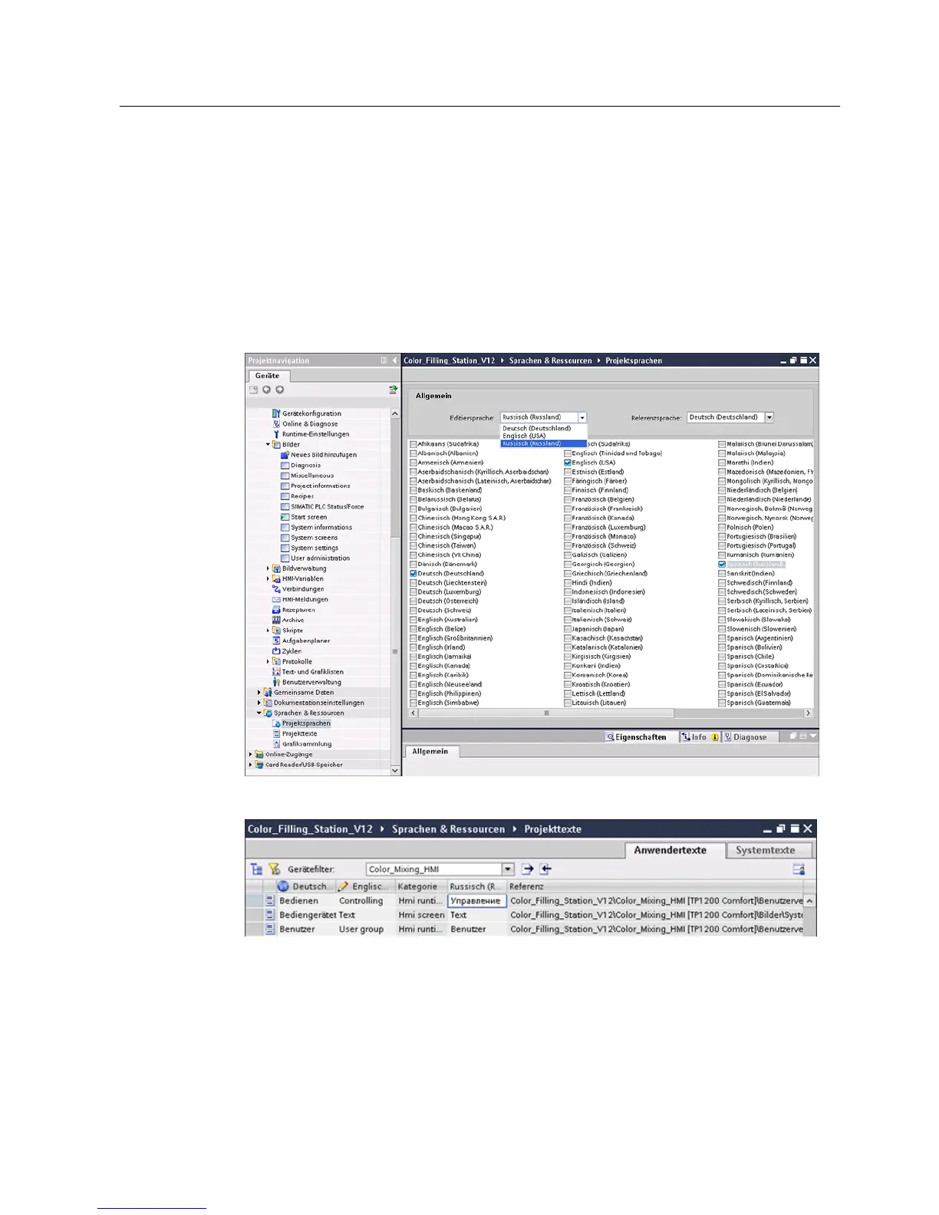Click 'Controlling' English cell
Viewport: 939px width, 1215px height.
(x=365, y=901)
